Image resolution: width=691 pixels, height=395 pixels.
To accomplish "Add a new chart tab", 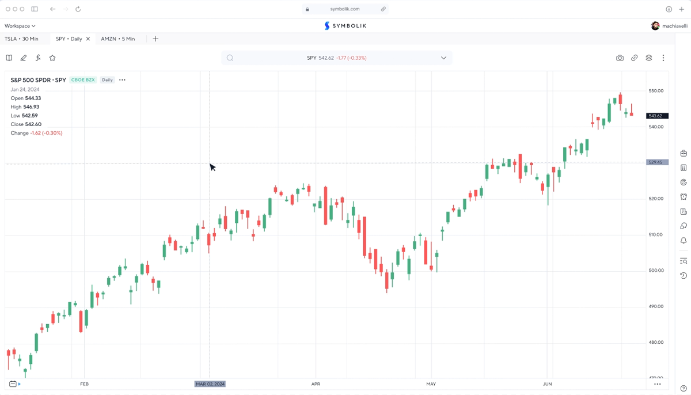I will pos(155,39).
